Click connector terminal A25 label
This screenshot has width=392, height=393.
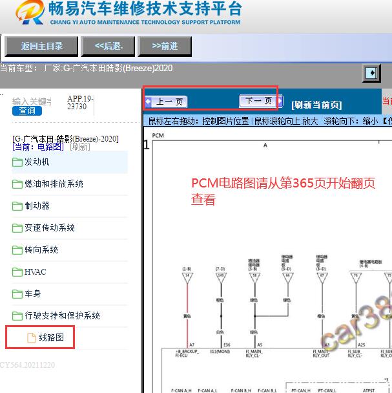click(x=361, y=345)
